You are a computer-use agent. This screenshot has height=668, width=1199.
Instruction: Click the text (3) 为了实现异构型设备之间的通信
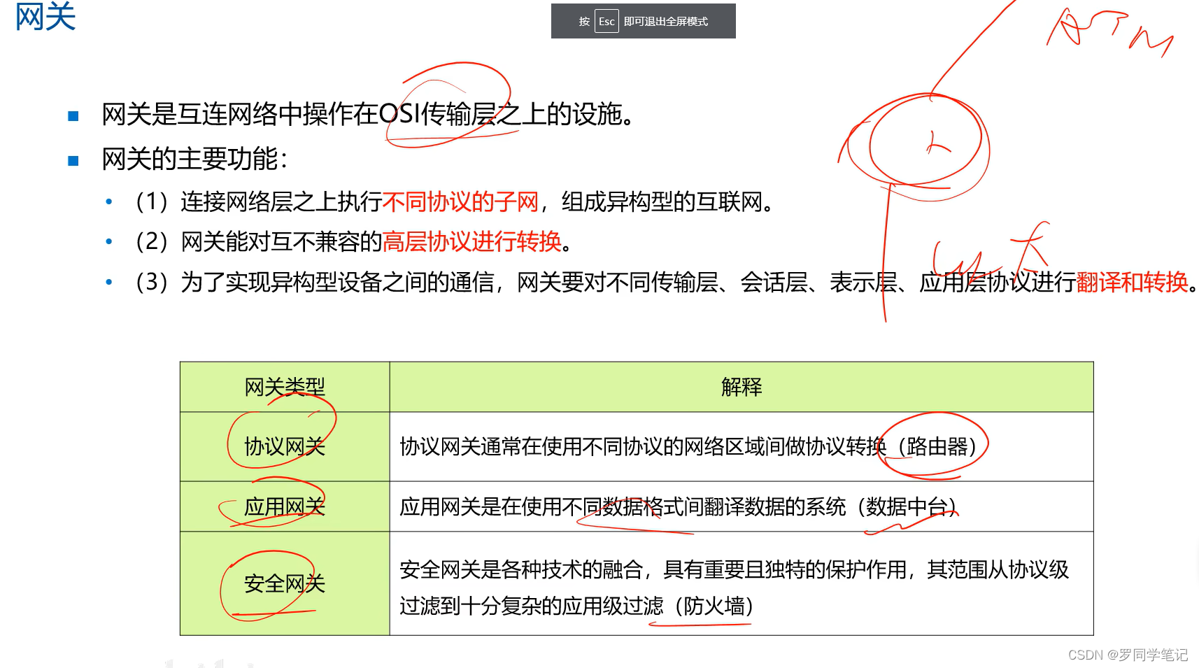(x=315, y=282)
